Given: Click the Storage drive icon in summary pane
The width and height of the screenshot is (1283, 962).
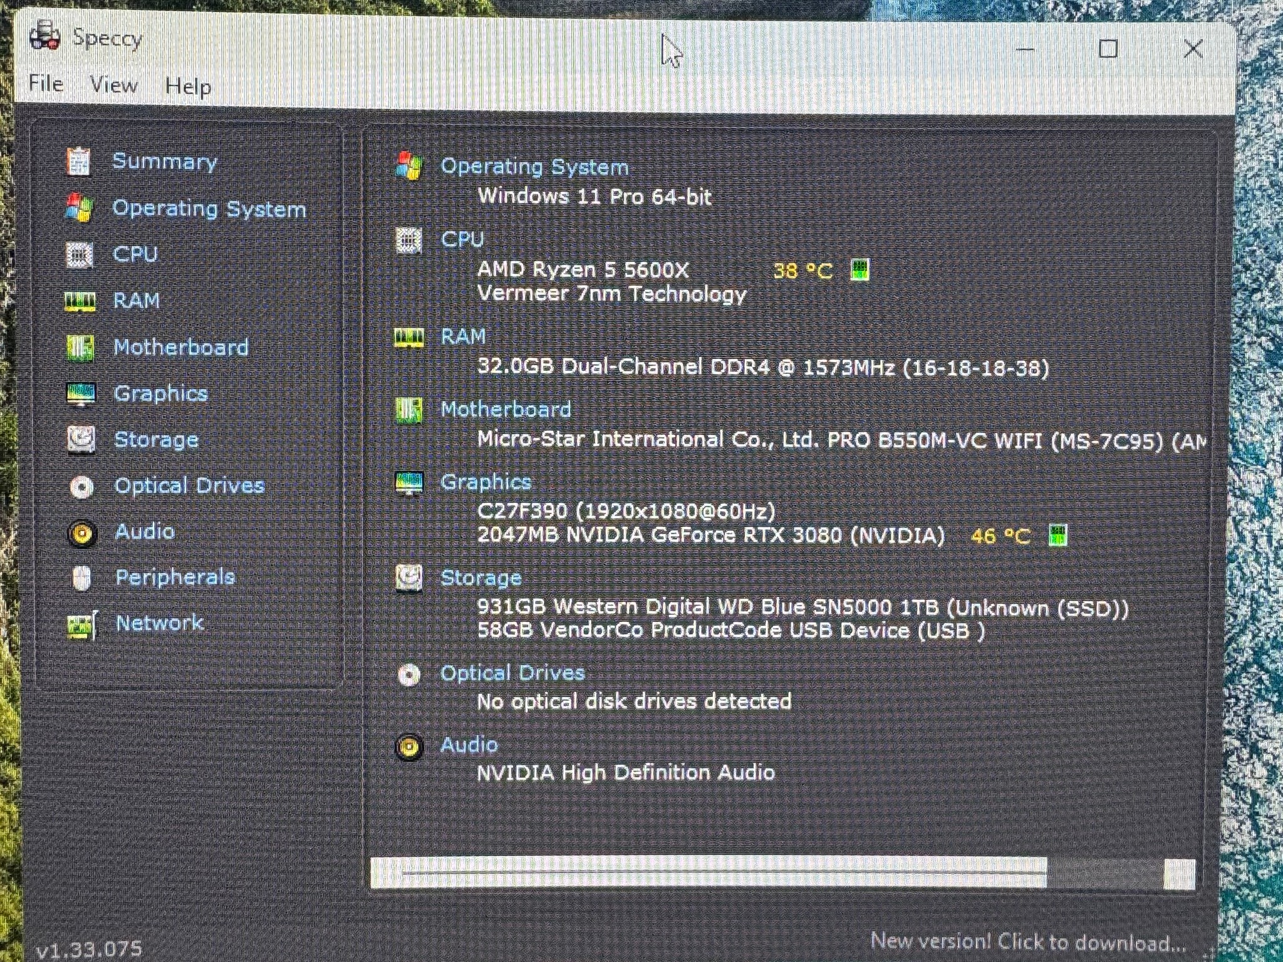Looking at the screenshot, I should pyautogui.click(x=409, y=578).
